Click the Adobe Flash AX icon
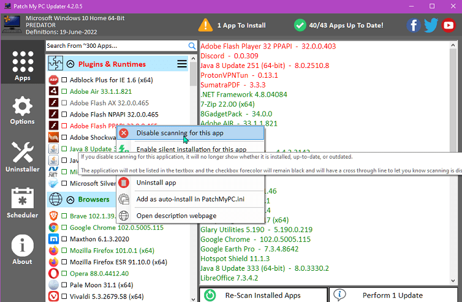This screenshot has width=462, height=302. pyautogui.click(x=53, y=103)
